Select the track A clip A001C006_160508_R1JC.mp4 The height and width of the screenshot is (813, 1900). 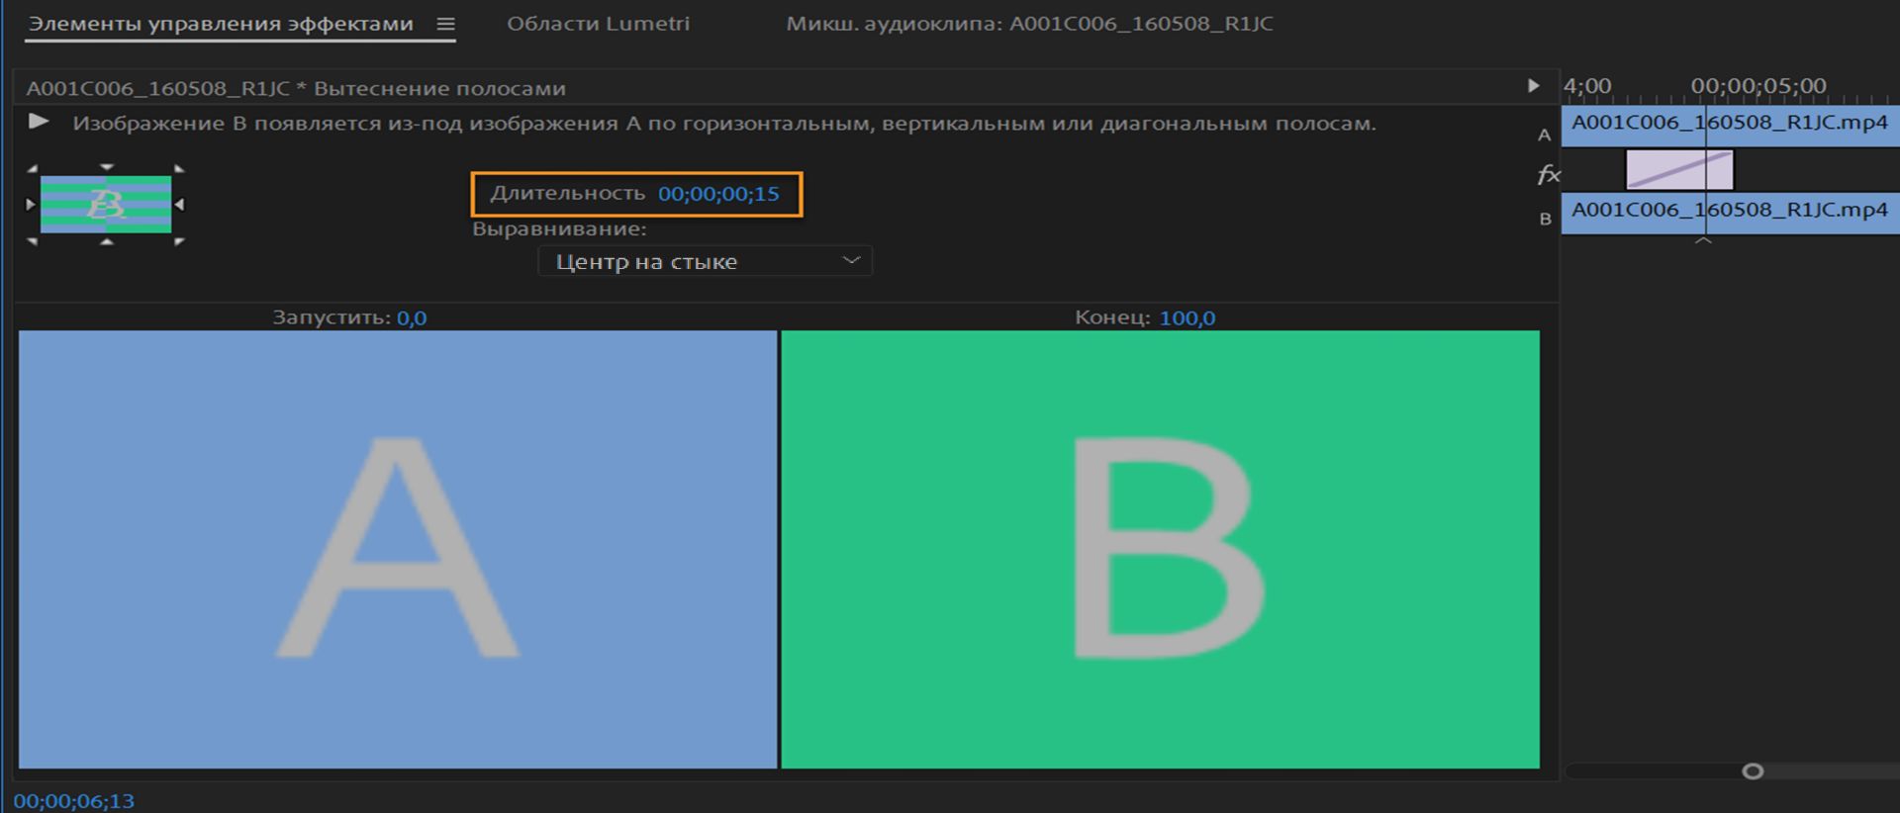[1730, 126]
